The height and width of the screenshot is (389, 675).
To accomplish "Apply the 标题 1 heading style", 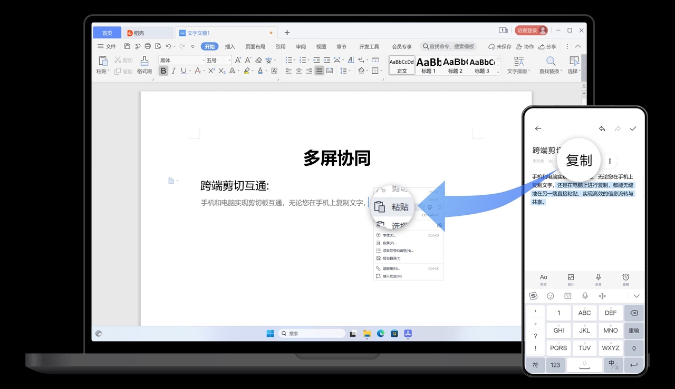I will point(428,65).
